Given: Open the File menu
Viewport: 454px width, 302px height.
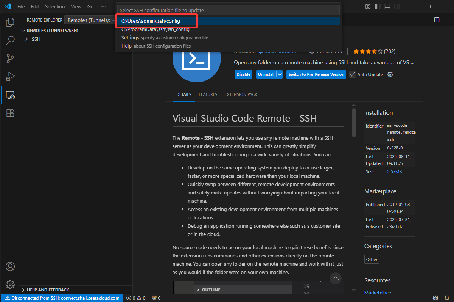Looking at the screenshot, I should [21, 6].
